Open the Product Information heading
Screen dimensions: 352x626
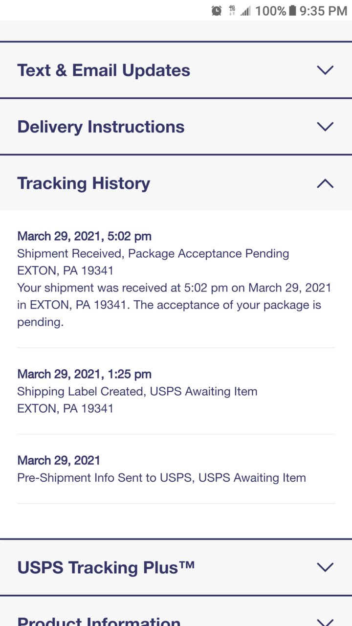coord(99,622)
